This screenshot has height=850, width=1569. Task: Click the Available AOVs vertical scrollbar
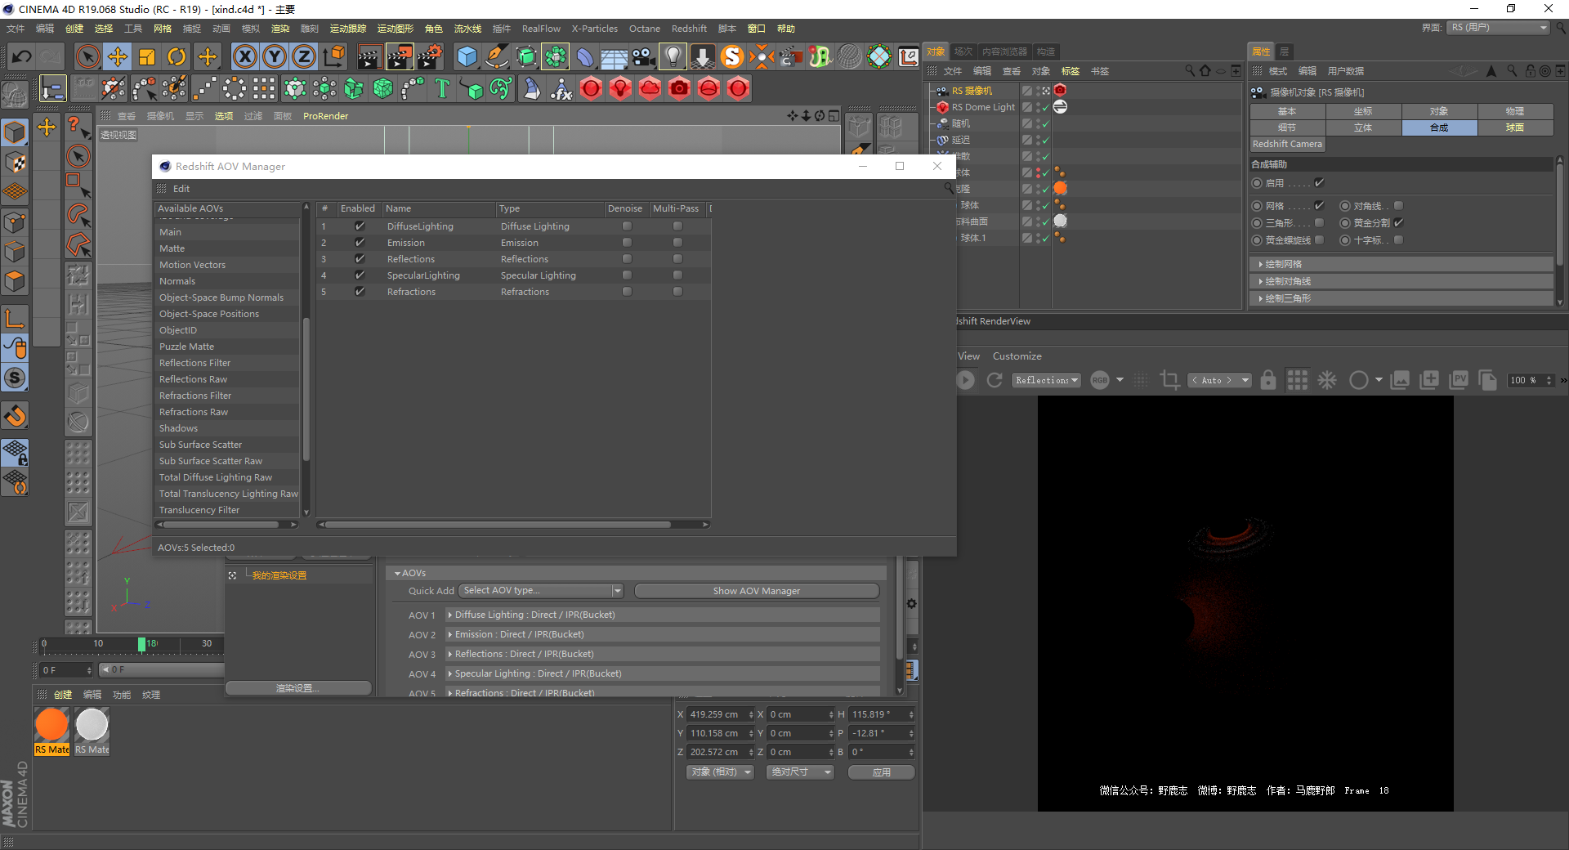pos(306,388)
